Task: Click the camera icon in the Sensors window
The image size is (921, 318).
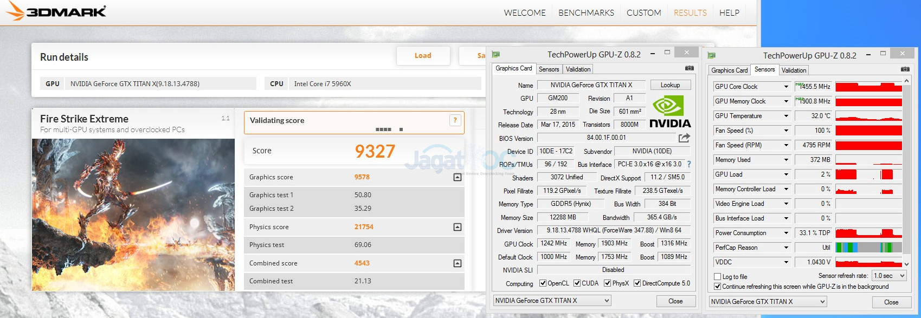Action: tap(905, 69)
